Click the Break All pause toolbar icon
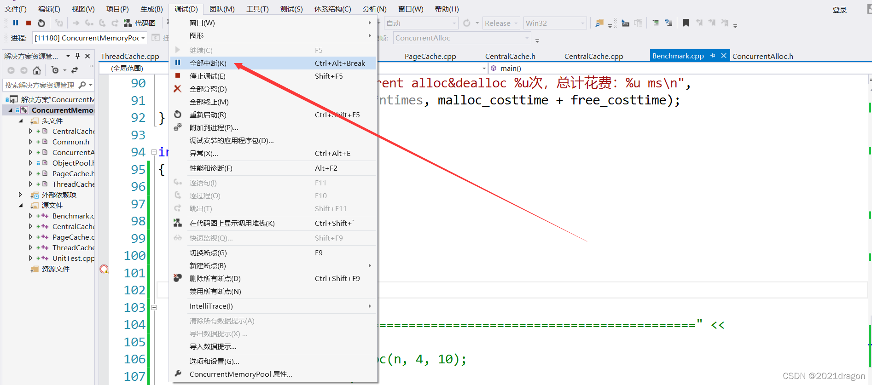872x385 pixels. pos(16,23)
